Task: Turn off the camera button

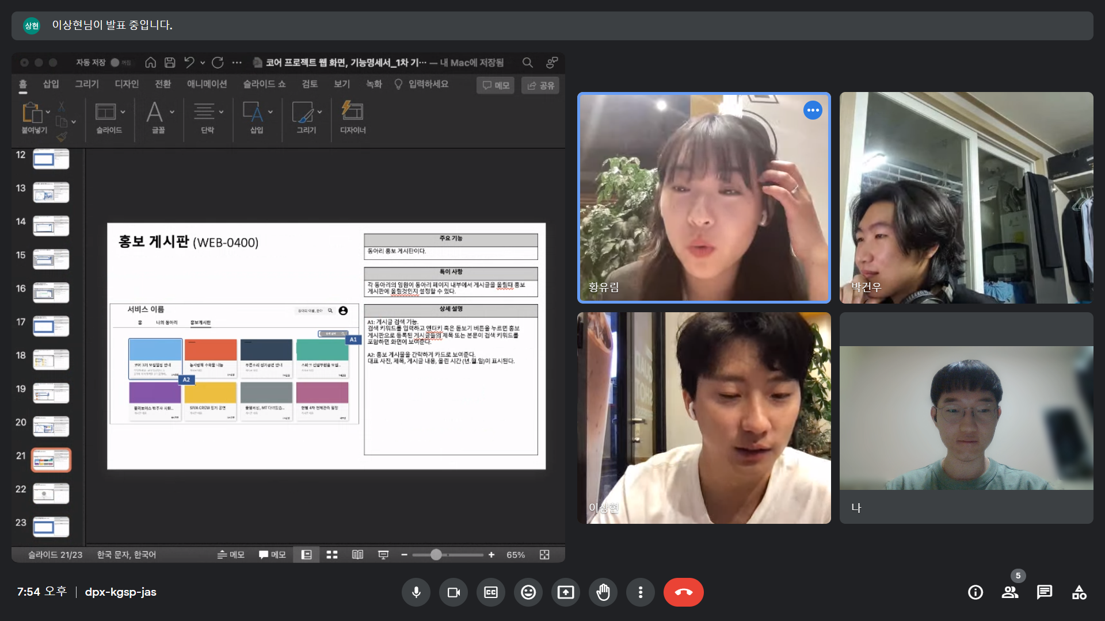Action: point(454,592)
